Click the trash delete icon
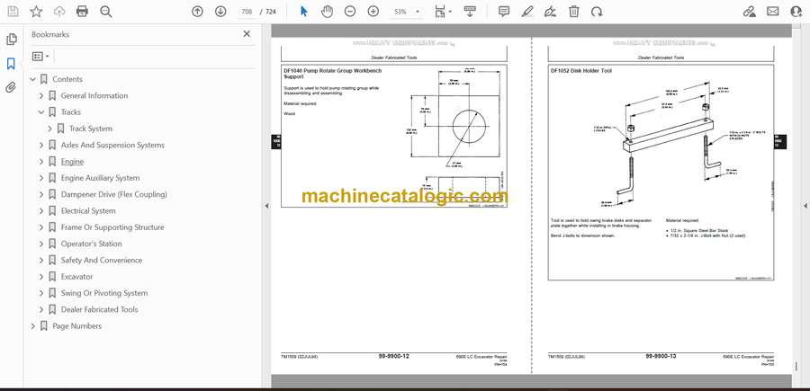 point(574,12)
